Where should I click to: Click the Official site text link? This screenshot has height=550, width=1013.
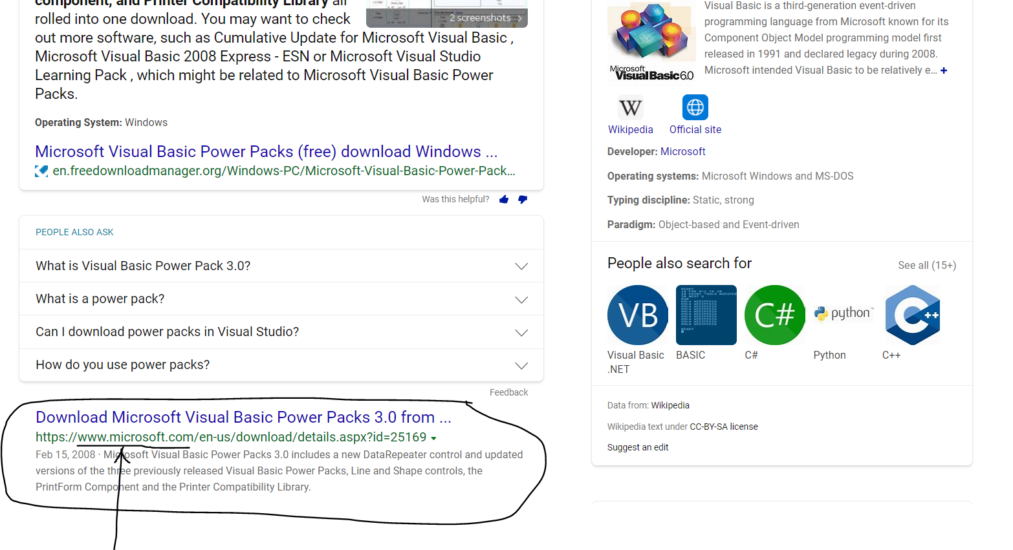pyautogui.click(x=695, y=129)
